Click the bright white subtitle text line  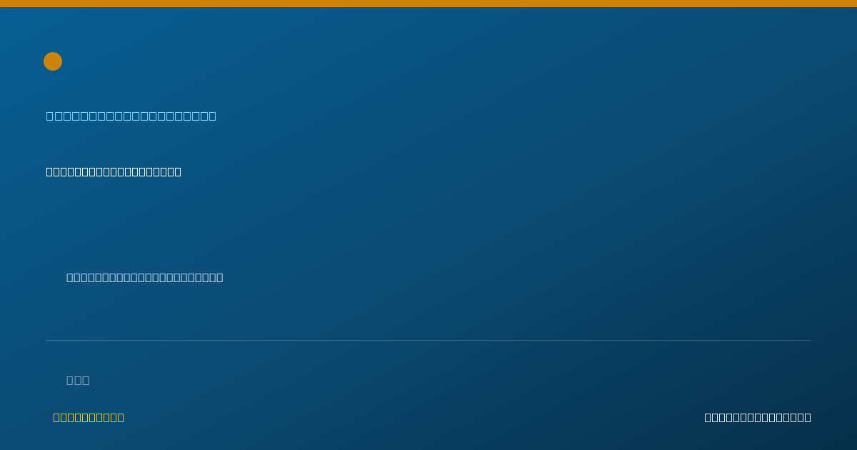tap(114, 171)
